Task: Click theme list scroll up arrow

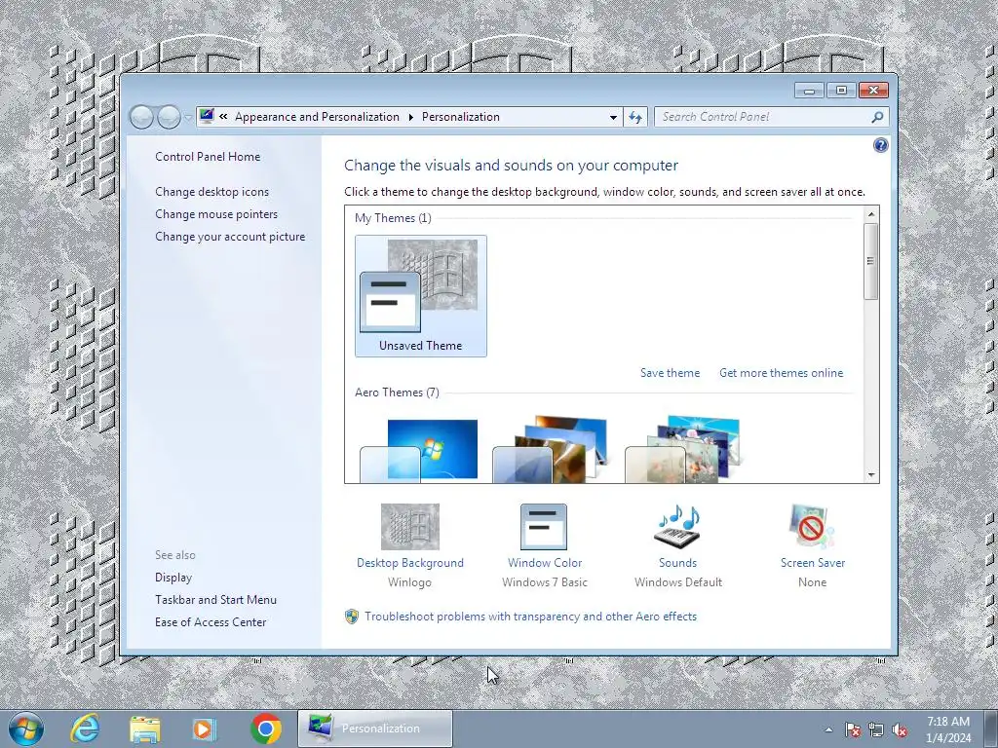Action: (x=871, y=214)
